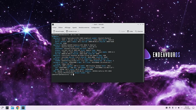Viewport: 196px width, 110px height.
Task: Maximize the Konsole window
Action: (x=141, y=25)
